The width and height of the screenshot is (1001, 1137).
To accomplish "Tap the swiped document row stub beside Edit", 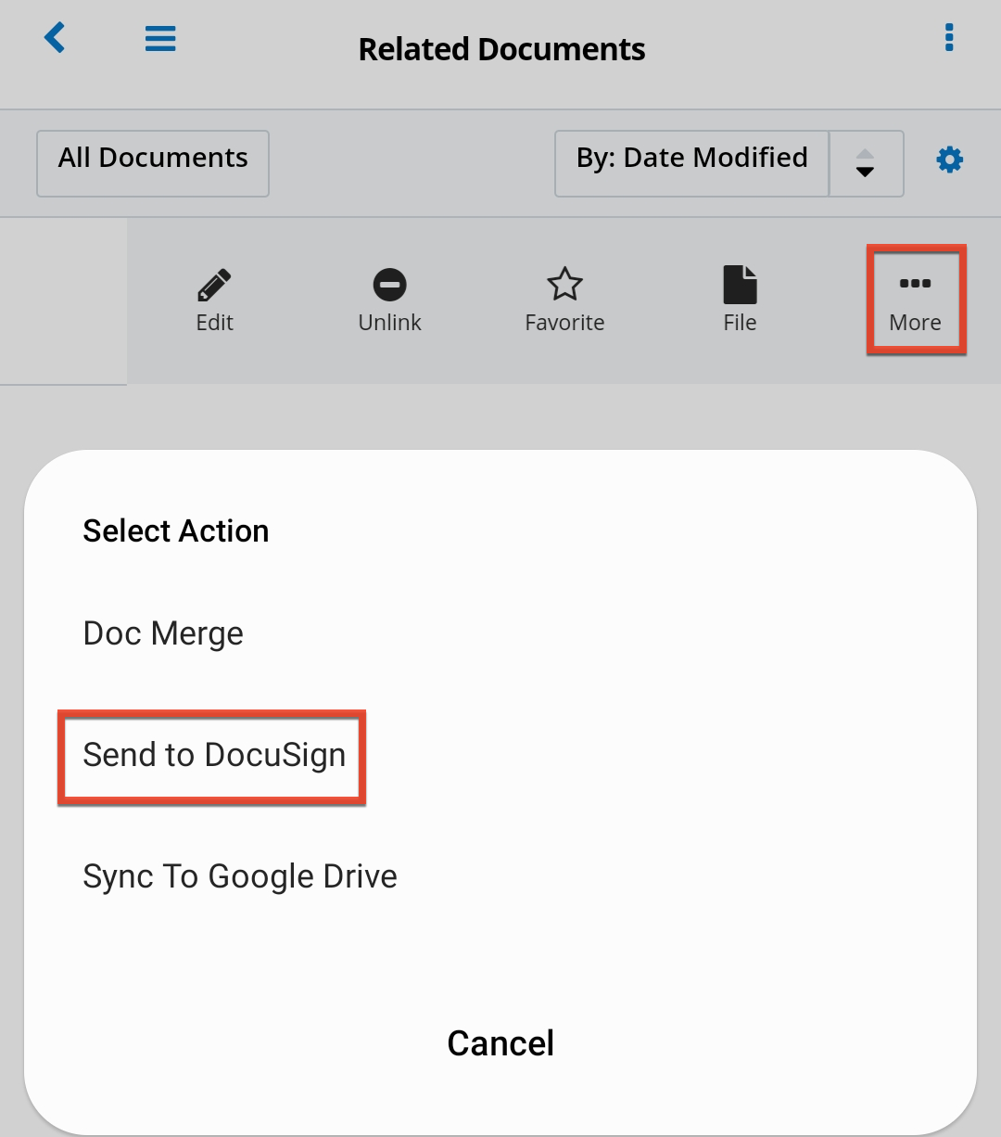I will click(x=63, y=301).
